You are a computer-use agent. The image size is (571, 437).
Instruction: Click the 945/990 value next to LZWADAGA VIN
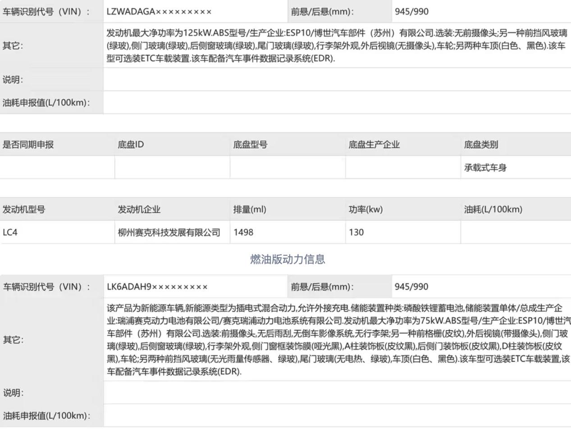[411, 12]
